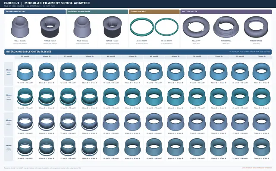Click the 50 mm width spacer ring
The height and width of the screenshot is (171, 276).
(142, 26)
